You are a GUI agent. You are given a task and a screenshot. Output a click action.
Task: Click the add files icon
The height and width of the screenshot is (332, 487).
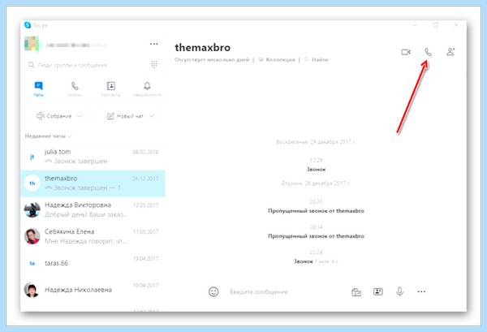coord(356,292)
